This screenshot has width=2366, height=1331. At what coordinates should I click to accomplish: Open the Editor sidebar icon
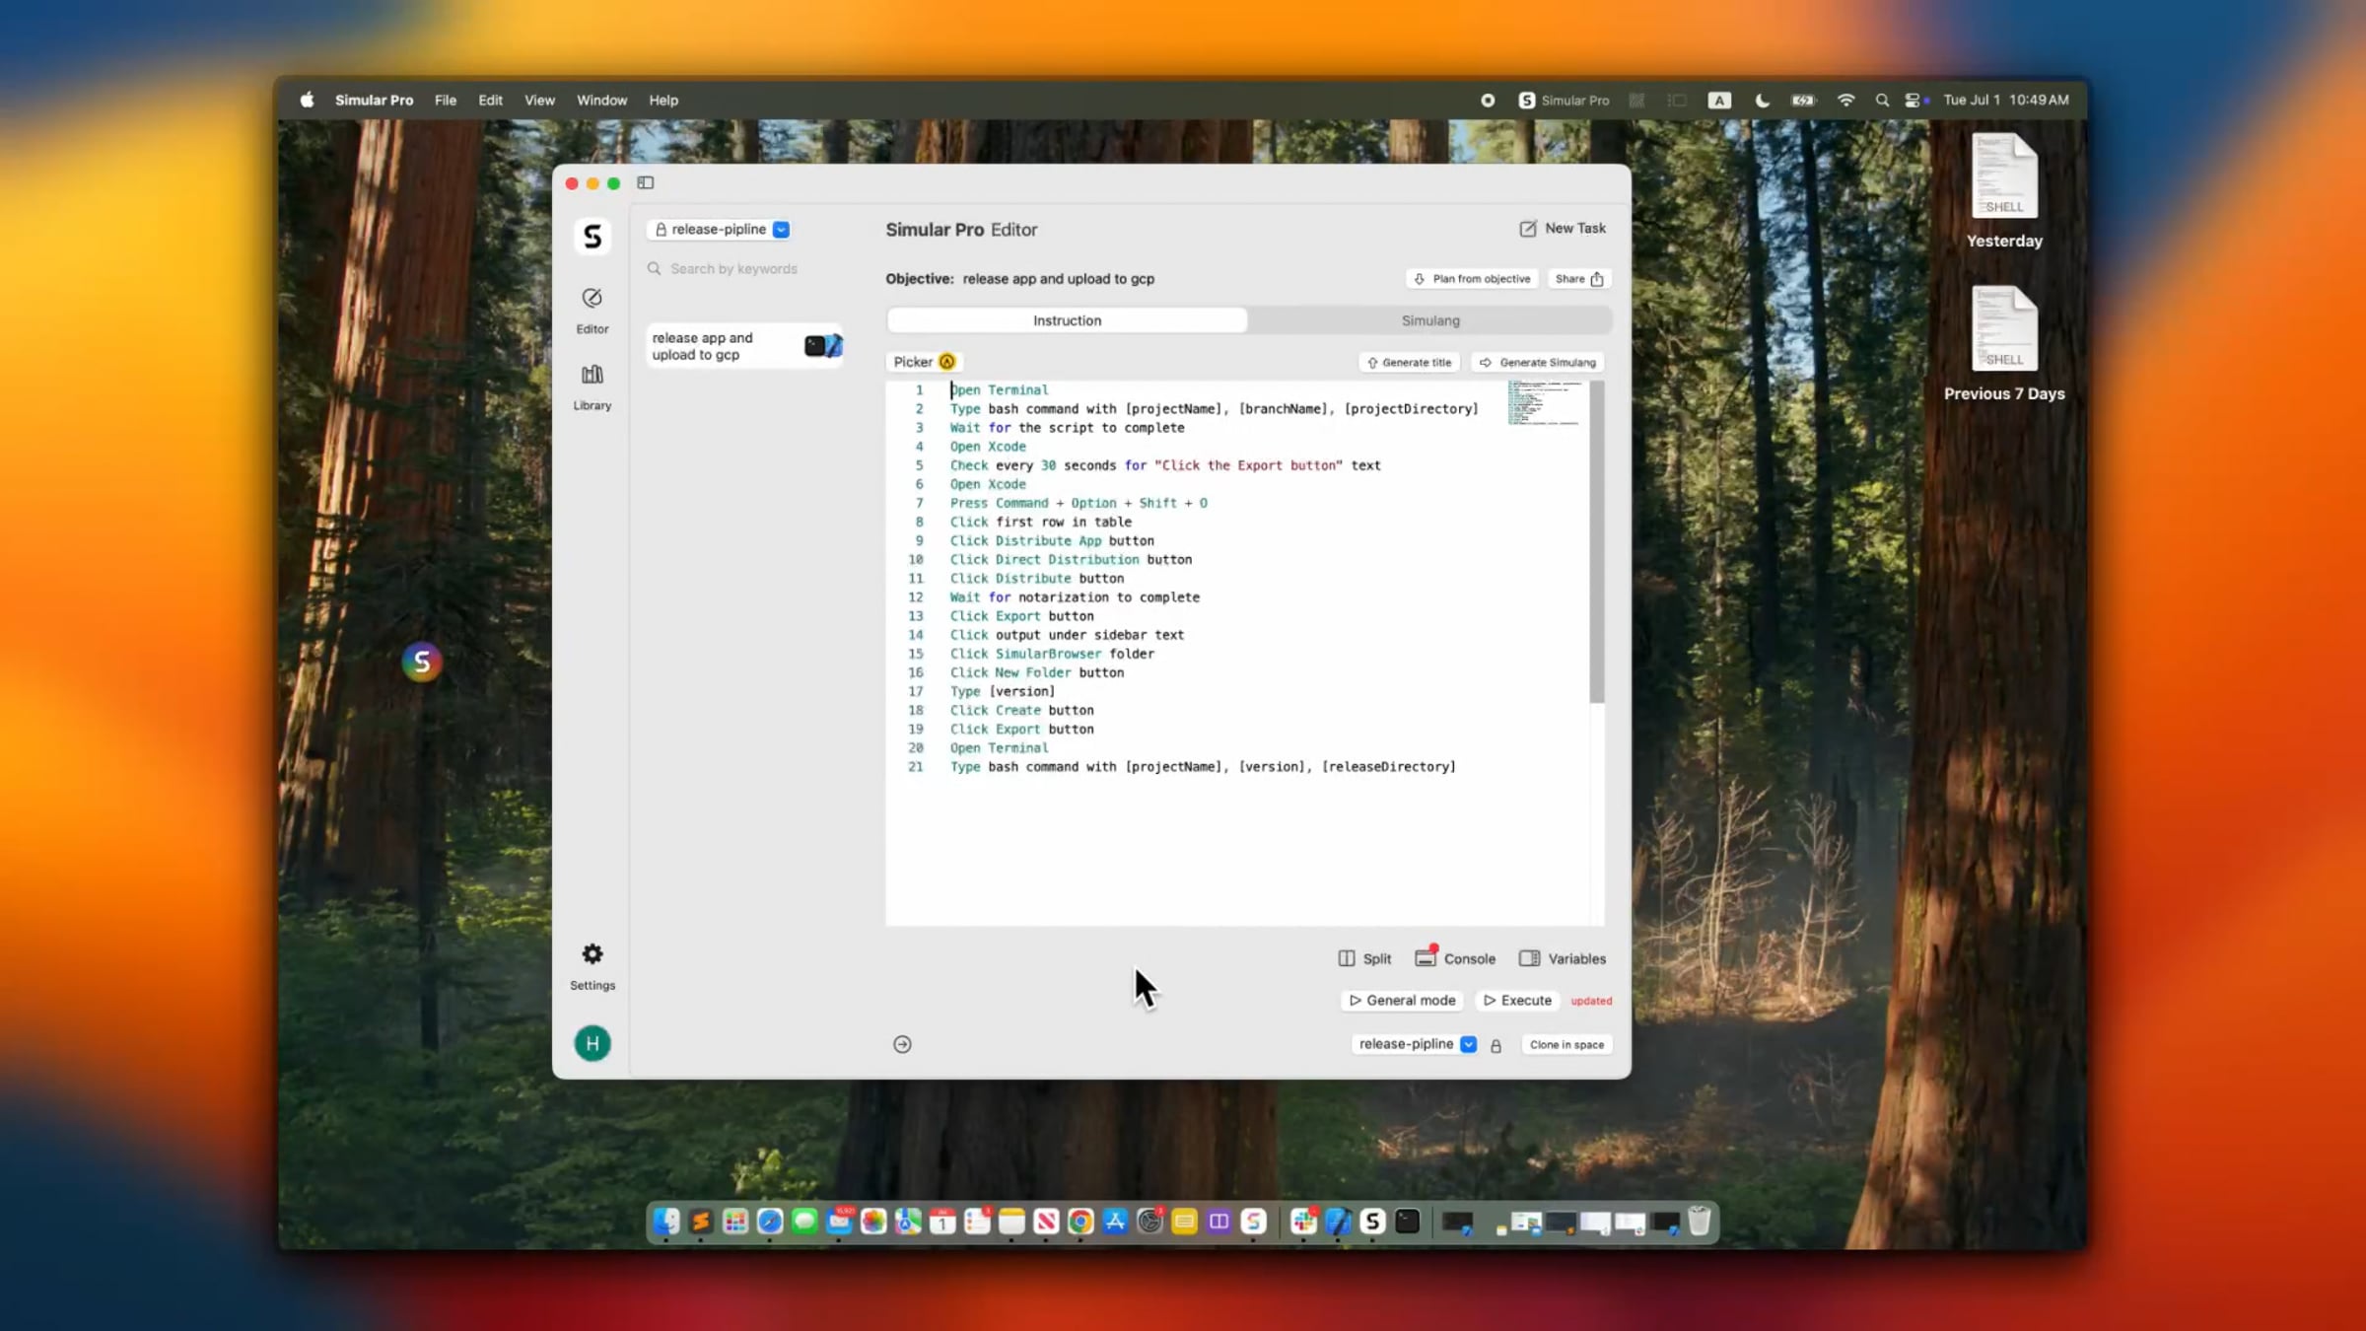click(x=591, y=311)
